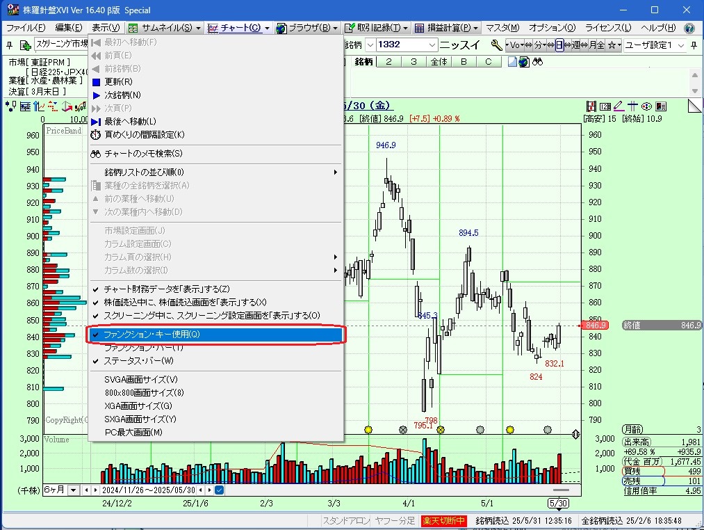The image size is (704, 530).
Task: Open the オプション(O) menu
Action: pos(552,28)
